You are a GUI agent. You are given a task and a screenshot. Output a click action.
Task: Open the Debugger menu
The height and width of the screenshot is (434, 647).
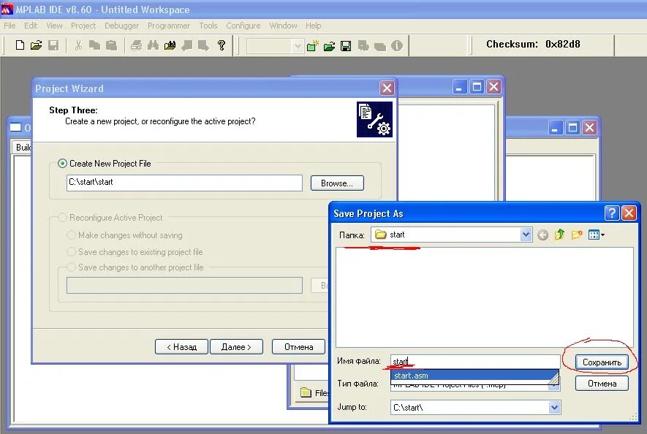point(121,26)
